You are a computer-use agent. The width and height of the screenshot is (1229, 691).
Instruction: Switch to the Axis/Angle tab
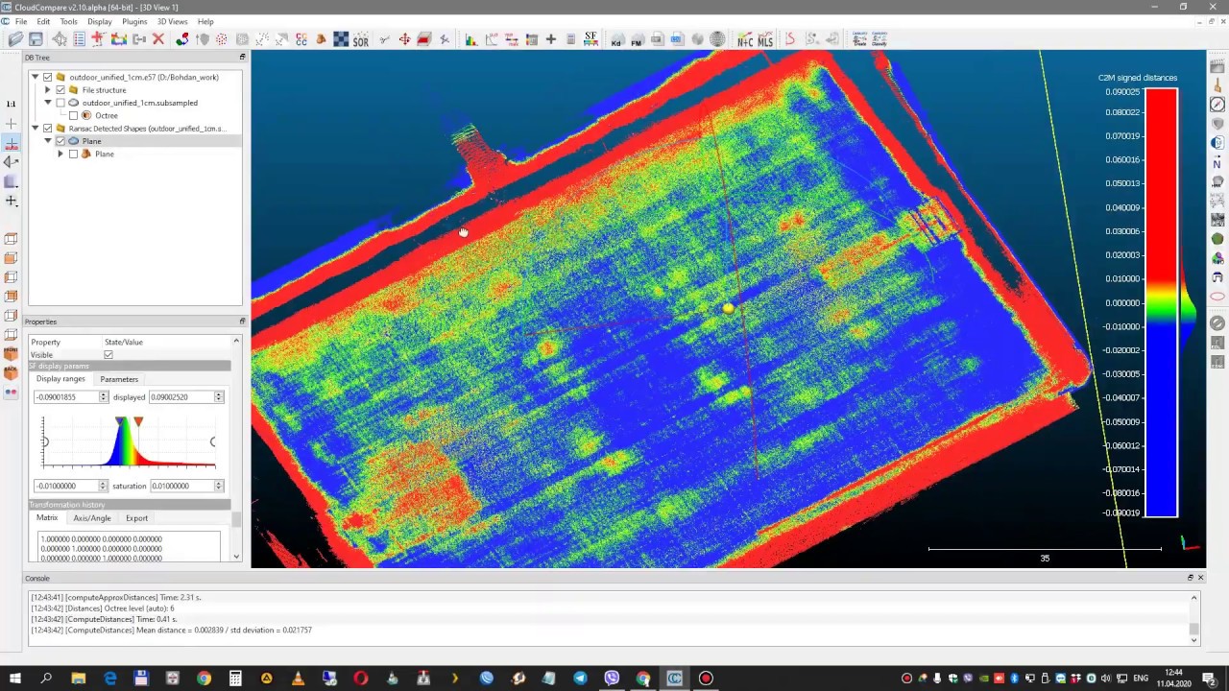[92, 518]
